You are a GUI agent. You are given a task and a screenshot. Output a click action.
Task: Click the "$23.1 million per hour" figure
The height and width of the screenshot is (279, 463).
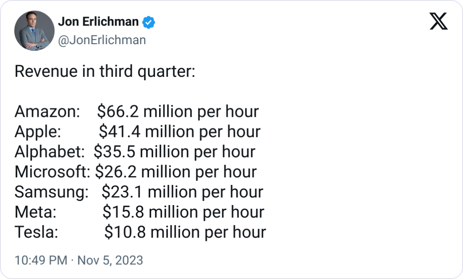click(x=182, y=192)
